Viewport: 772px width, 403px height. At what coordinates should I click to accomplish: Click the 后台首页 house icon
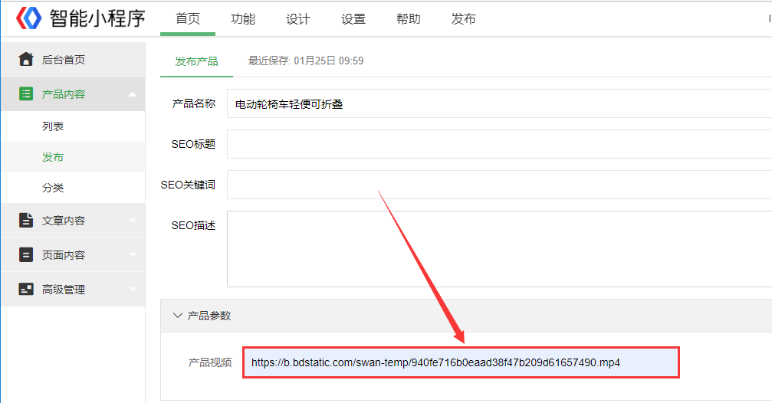pos(26,60)
